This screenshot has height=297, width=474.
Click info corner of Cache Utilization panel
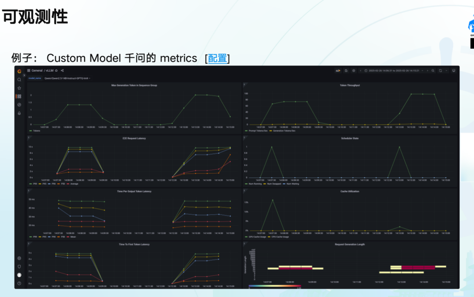pyautogui.click(x=244, y=190)
